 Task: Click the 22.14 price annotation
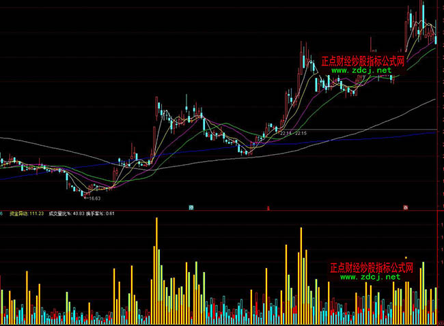point(286,133)
